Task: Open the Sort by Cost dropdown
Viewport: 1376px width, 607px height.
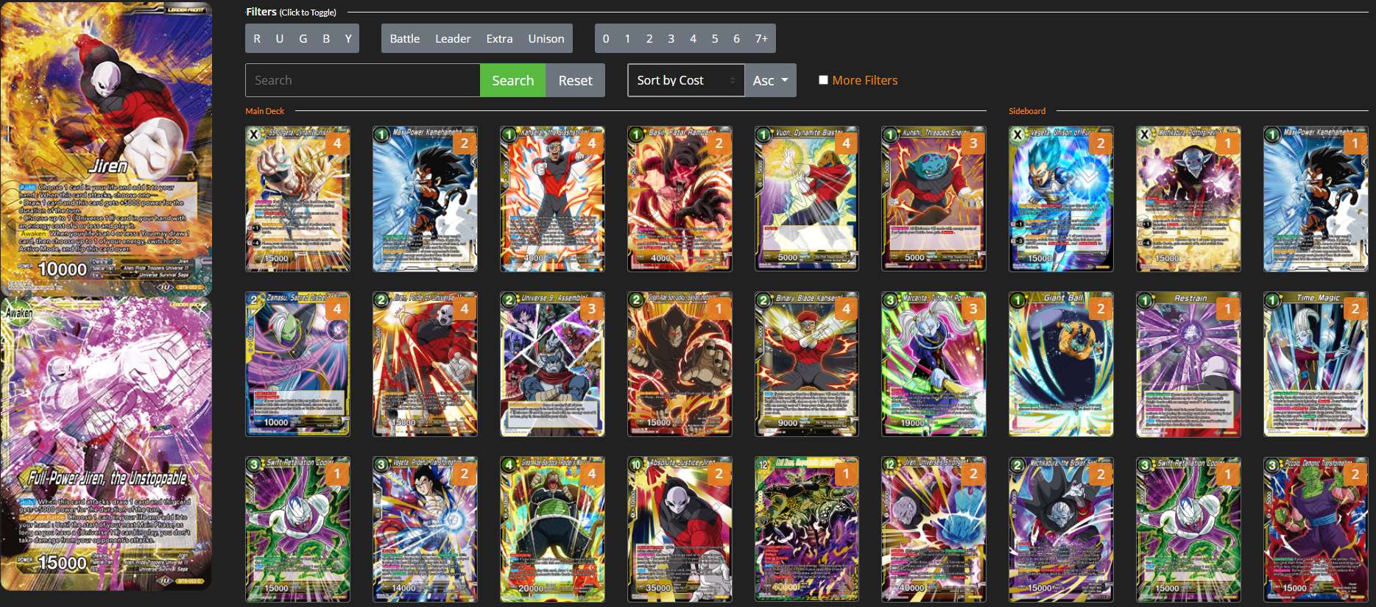Action: tap(686, 80)
